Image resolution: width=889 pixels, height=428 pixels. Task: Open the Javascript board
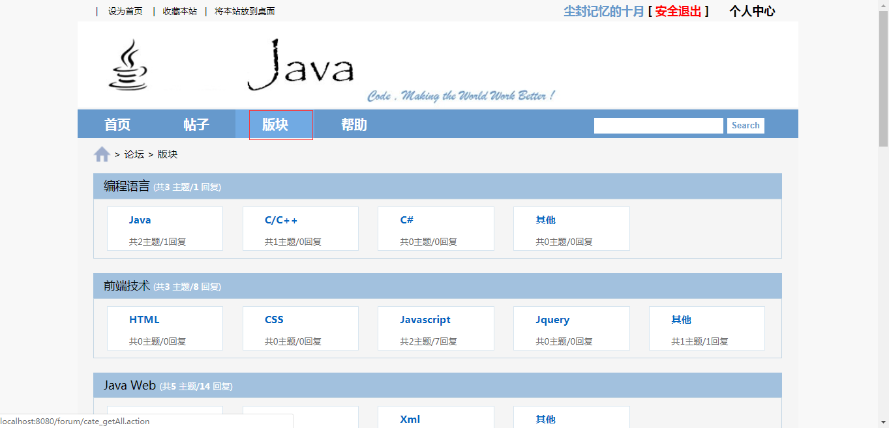tap(425, 320)
